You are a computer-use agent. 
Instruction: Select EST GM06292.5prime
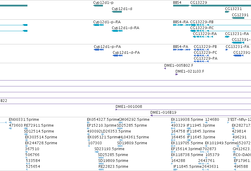pos(134,120)
